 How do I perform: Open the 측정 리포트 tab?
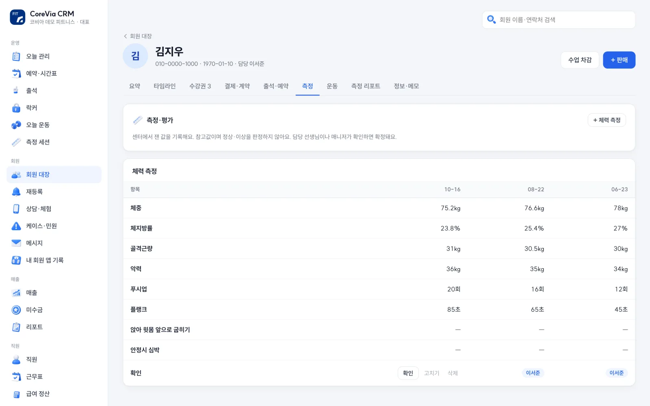(366, 86)
